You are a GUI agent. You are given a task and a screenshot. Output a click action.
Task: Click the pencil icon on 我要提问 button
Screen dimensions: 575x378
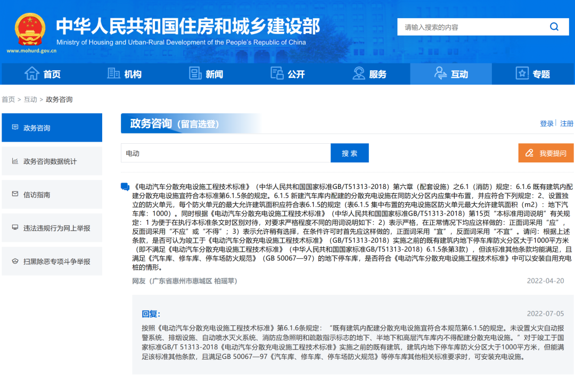point(529,153)
